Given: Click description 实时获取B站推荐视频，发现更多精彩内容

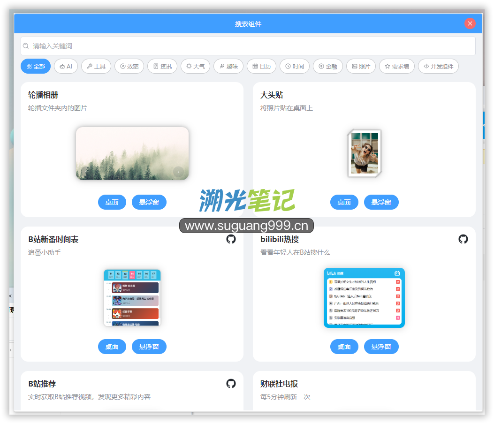Looking at the screenshot, I should (90, 397).
